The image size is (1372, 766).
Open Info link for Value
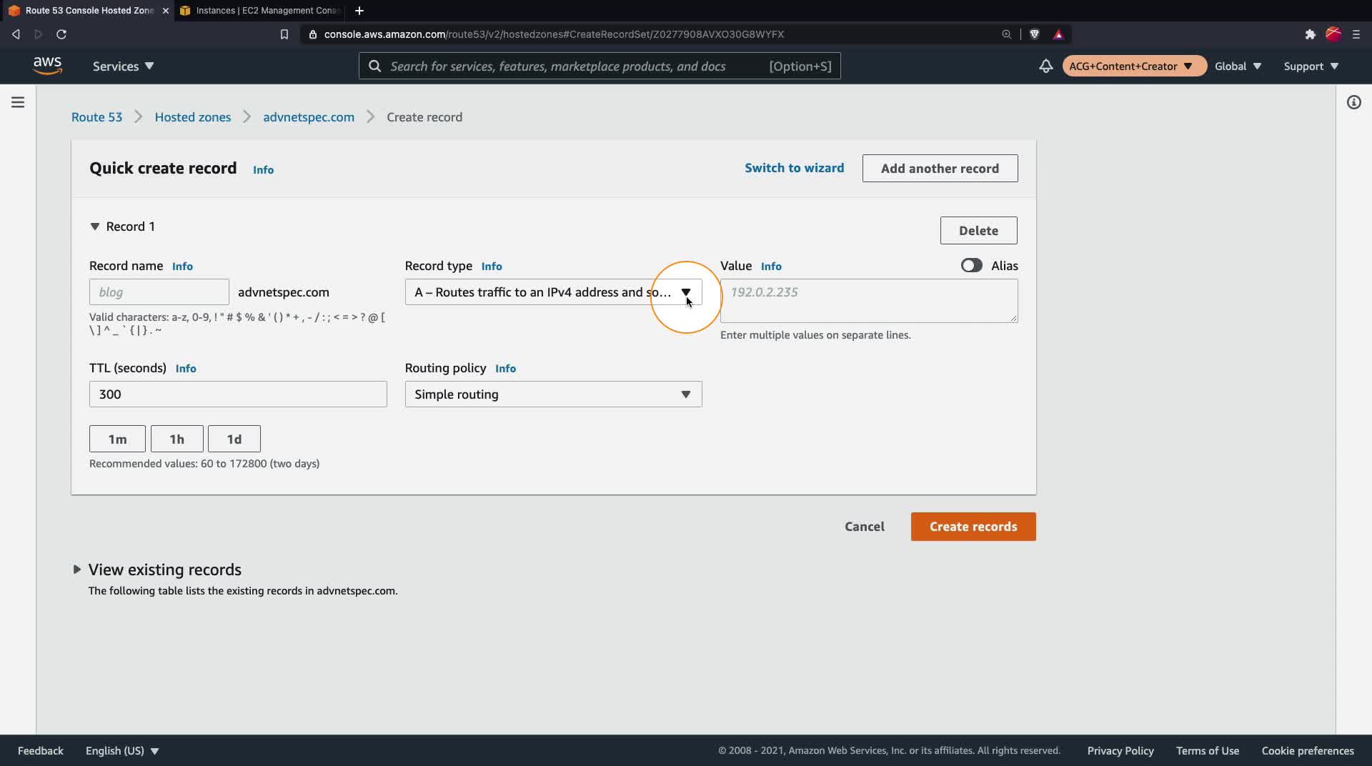[x=771, y=267]
